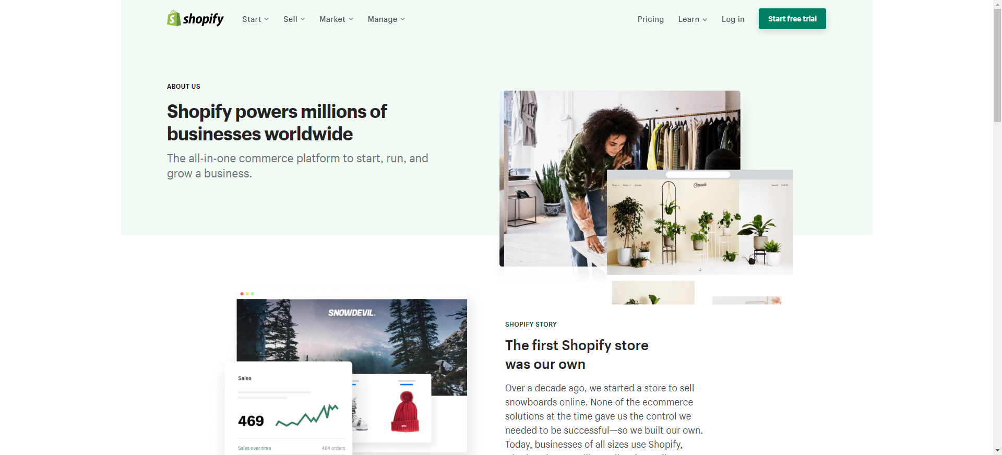Click the page scrollbar down arrow
This screenshot has width=1002, height=455.
point(997,450)
